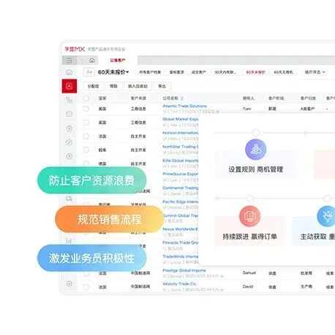
Task: Open the Continental Trading company link
Action: (x=181, y=188)
